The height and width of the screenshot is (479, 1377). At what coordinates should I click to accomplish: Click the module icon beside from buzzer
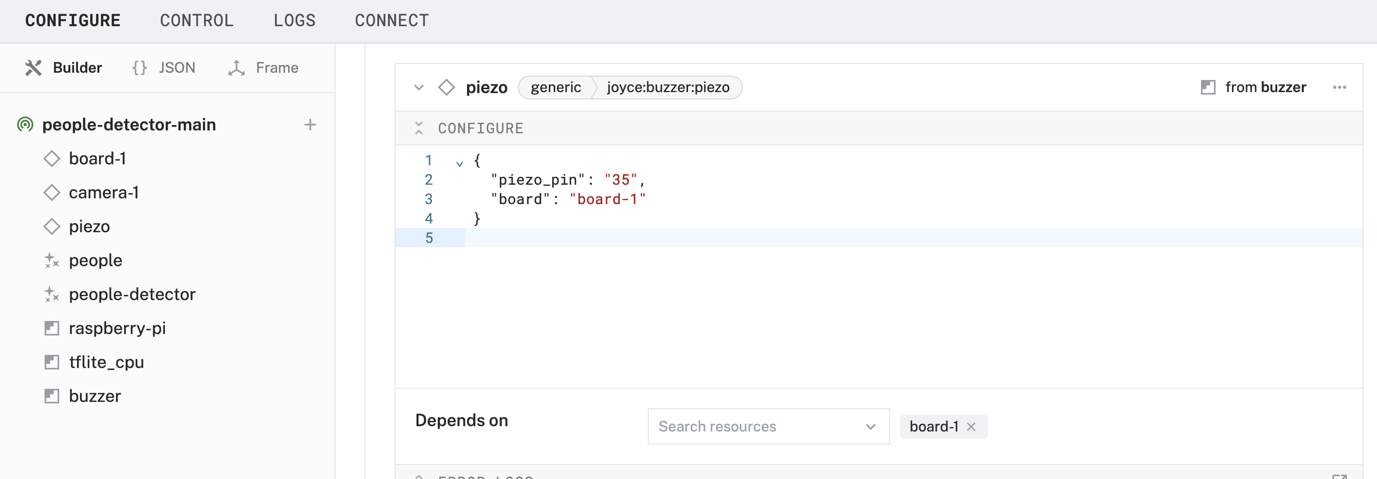coord(1208,87)
